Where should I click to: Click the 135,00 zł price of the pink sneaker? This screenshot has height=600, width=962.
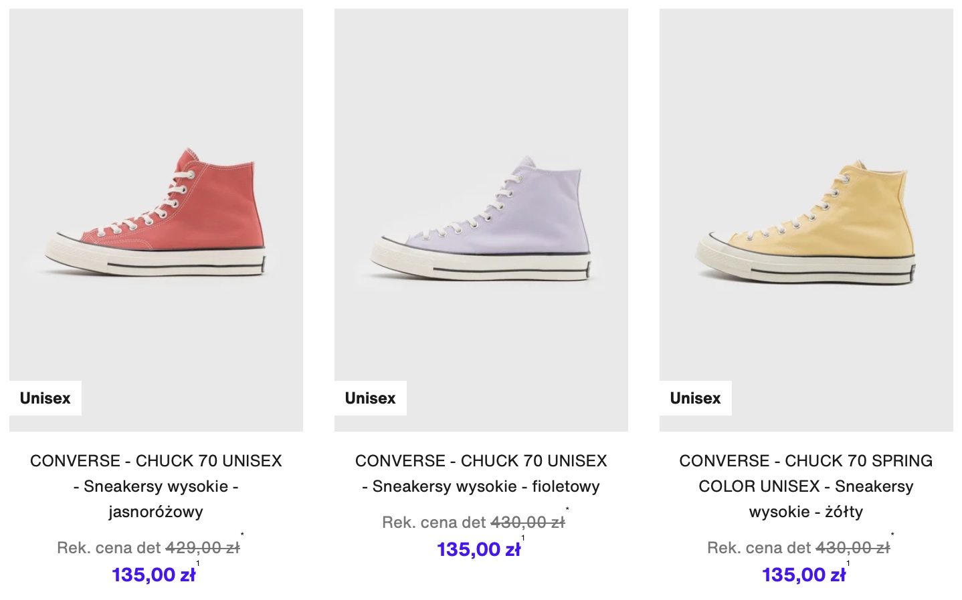(x=154, y=575)
